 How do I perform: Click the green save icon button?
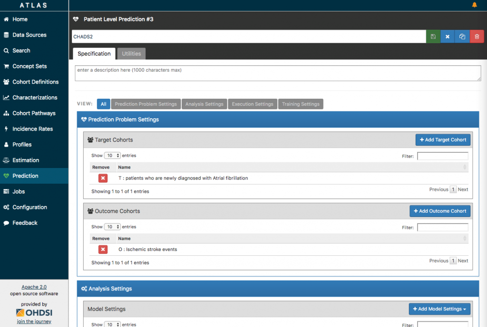click(x=433, y=37)
